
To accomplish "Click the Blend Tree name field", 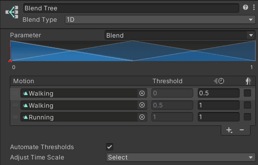I will coord(131,8).
